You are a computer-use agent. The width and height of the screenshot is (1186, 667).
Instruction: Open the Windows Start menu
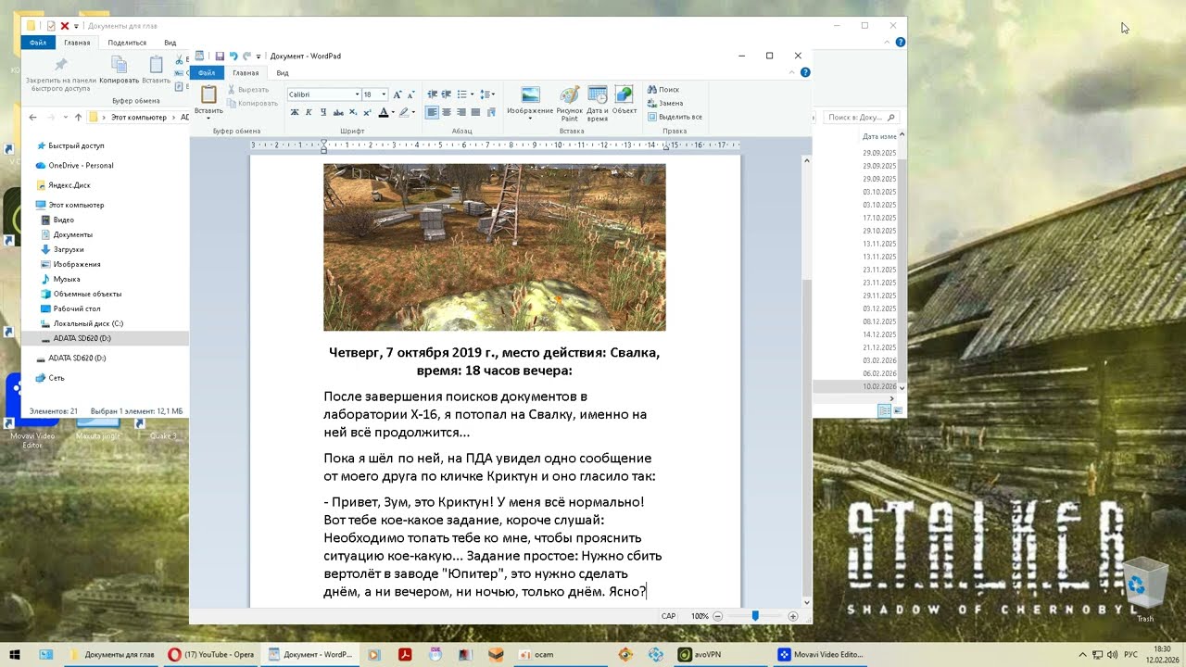click(17, 654)
